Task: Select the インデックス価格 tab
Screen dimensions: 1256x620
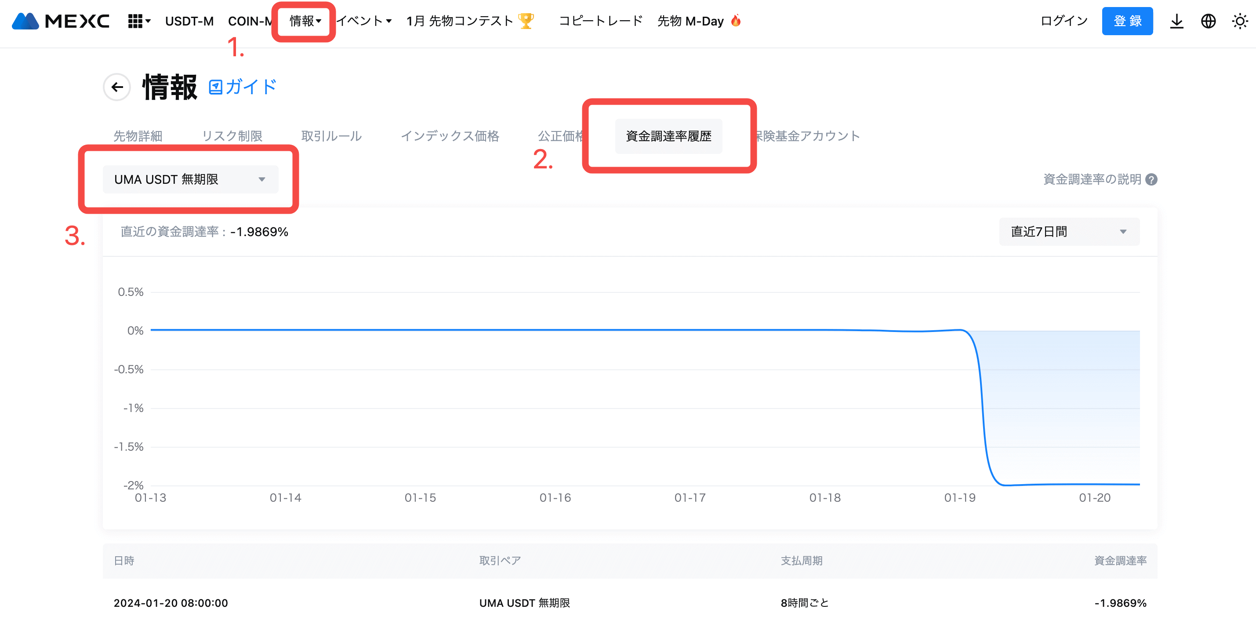Action: 450,136
